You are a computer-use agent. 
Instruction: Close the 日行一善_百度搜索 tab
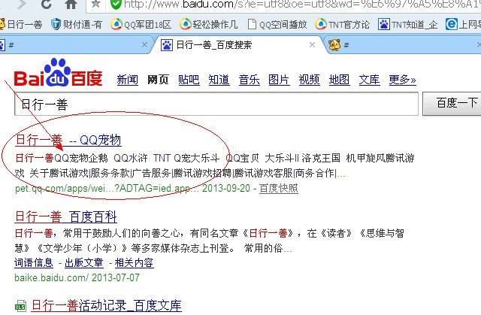pyautogui.click(x=313, y=45)
